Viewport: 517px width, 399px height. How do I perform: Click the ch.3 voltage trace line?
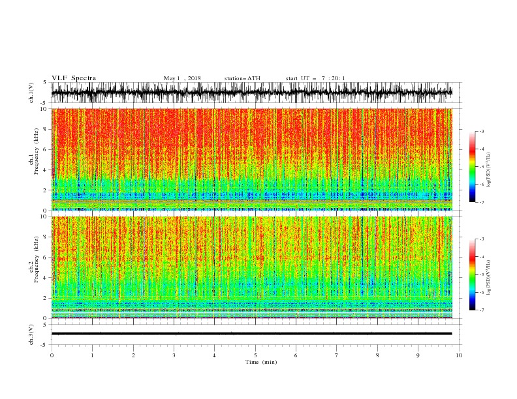[251, 334]
